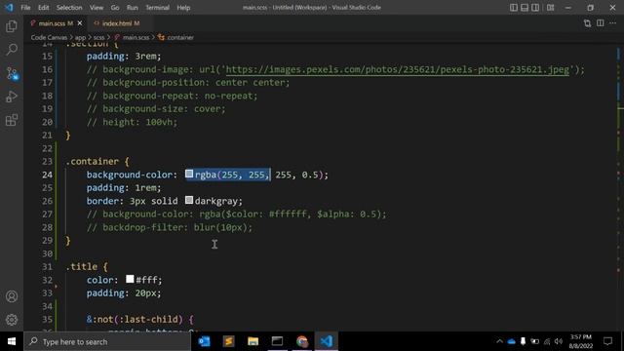Open the Manage gear icon

pyautogui.click(x=12, y=320)
